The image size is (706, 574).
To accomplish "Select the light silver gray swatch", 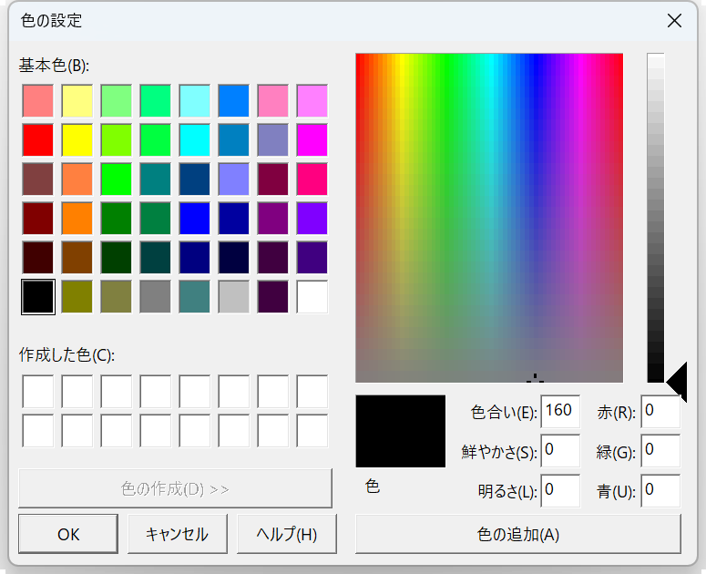I will point(234,297).
